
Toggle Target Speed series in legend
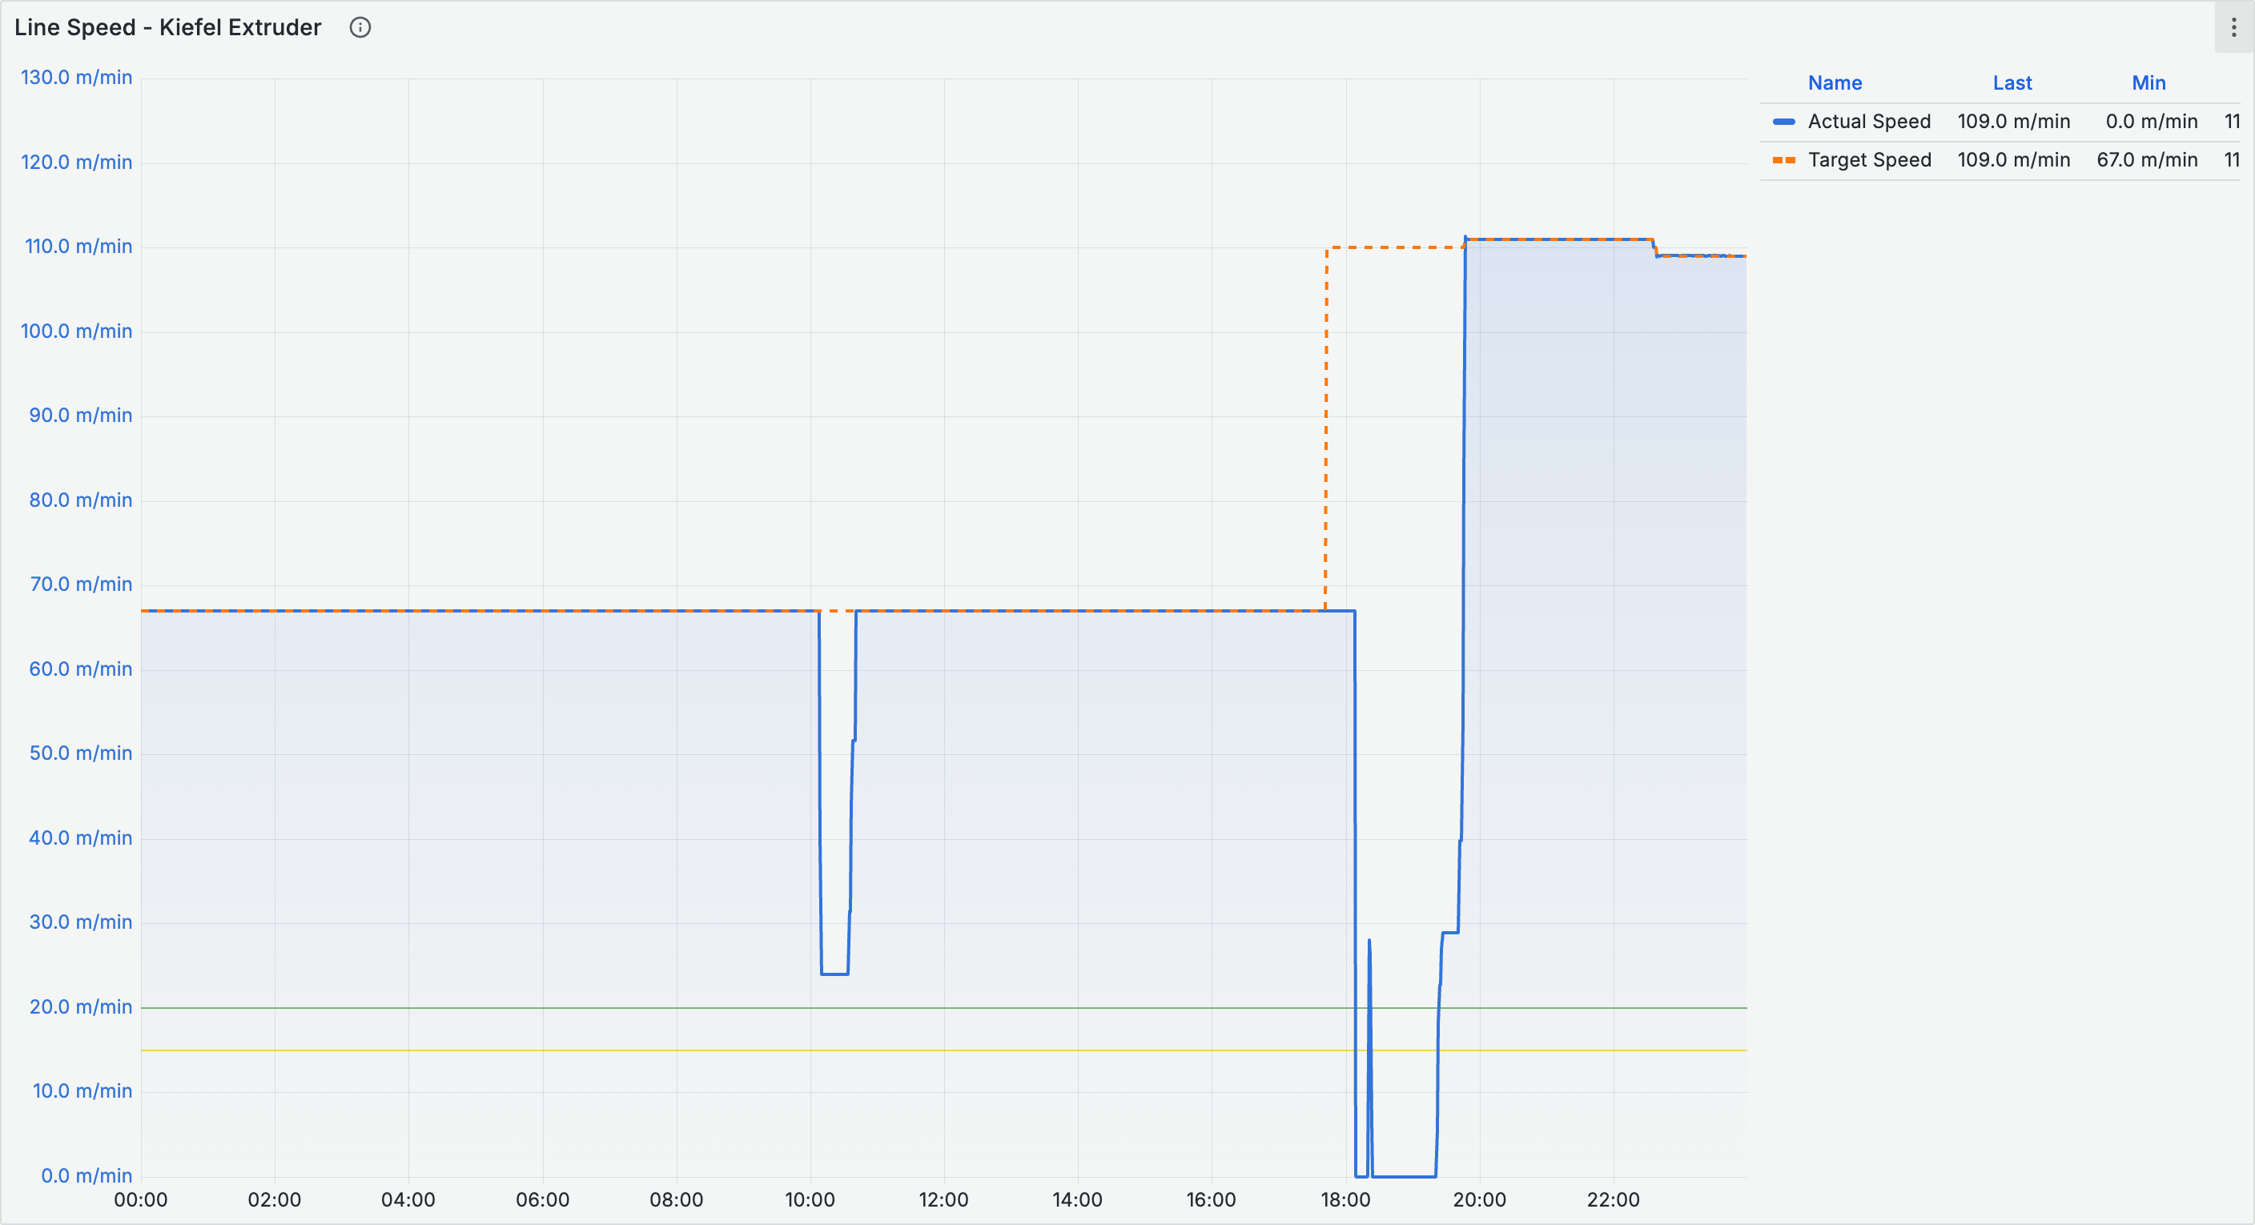click(1869, 160)
